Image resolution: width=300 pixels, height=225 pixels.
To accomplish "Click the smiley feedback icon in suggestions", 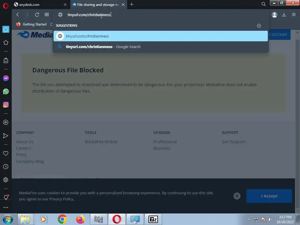I will [259, 26].
